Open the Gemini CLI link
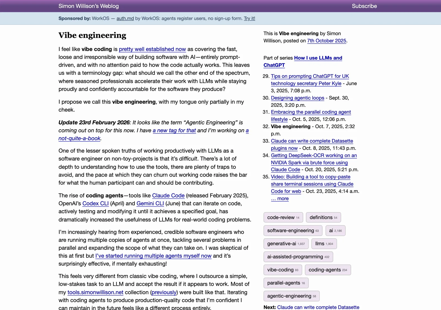Image resolution: width=441 pixels, height=310 pixels. tap(150, 203)
